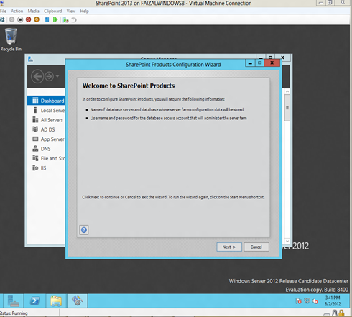Click the orange Save state icon
Image resolution: width=352 pixels, height=317 pixels.
pyautogui.click(x=37, y=19)
